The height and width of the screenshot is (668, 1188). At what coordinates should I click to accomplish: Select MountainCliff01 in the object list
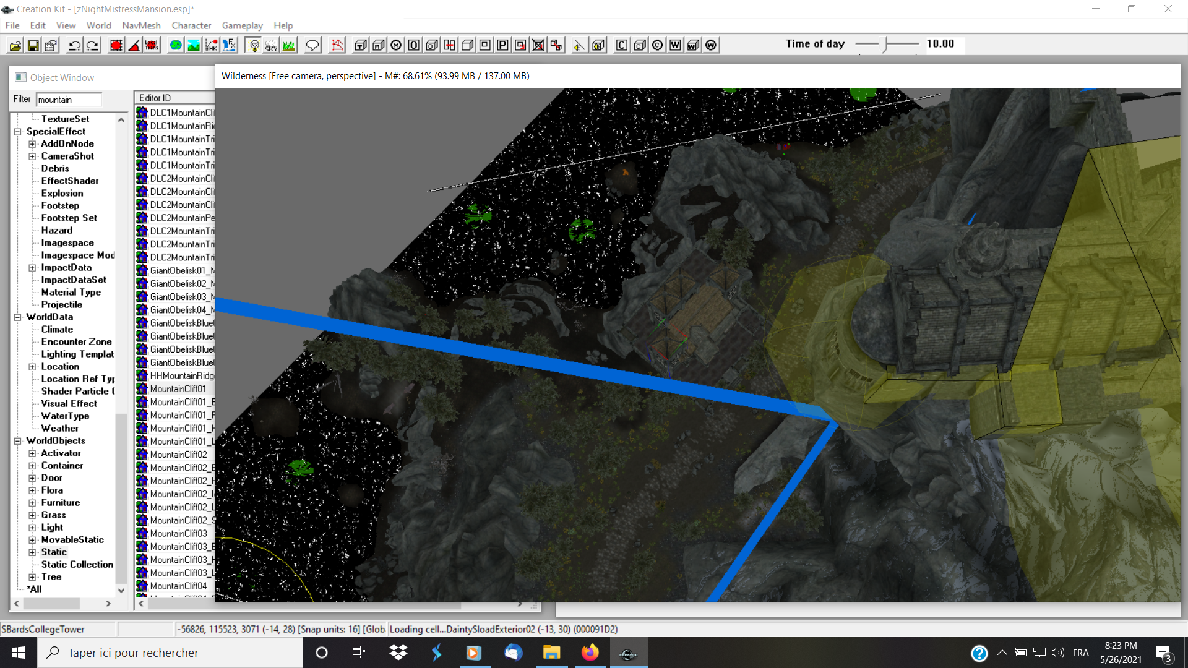click(178, 389)
